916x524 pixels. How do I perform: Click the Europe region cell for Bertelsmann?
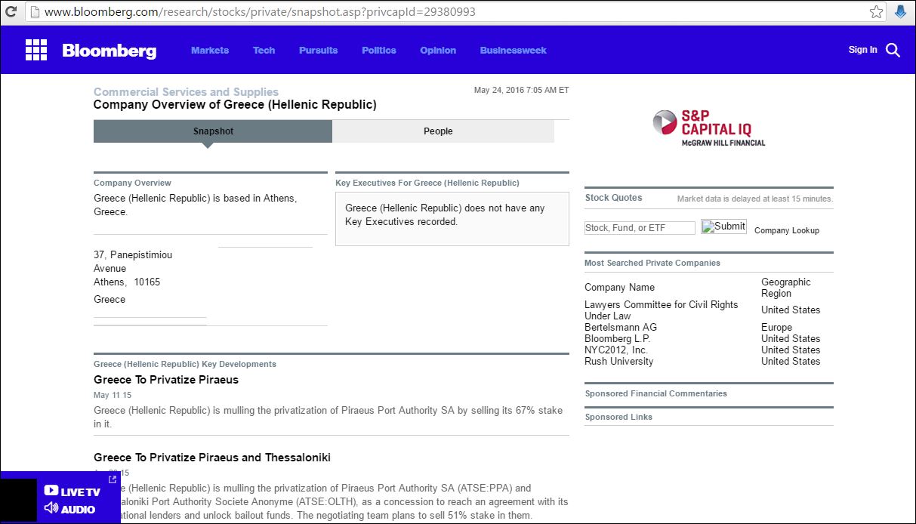(777, 327)
